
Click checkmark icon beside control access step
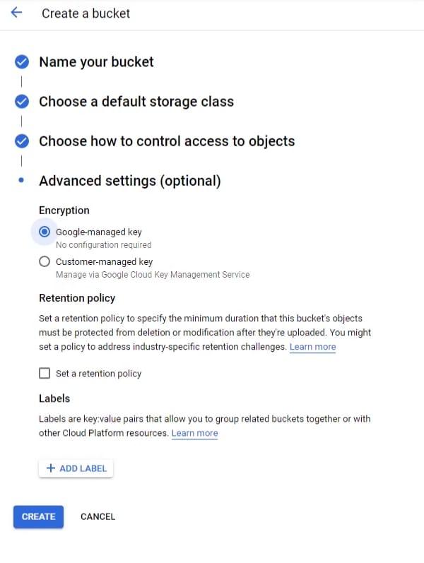tap(22, 141)
